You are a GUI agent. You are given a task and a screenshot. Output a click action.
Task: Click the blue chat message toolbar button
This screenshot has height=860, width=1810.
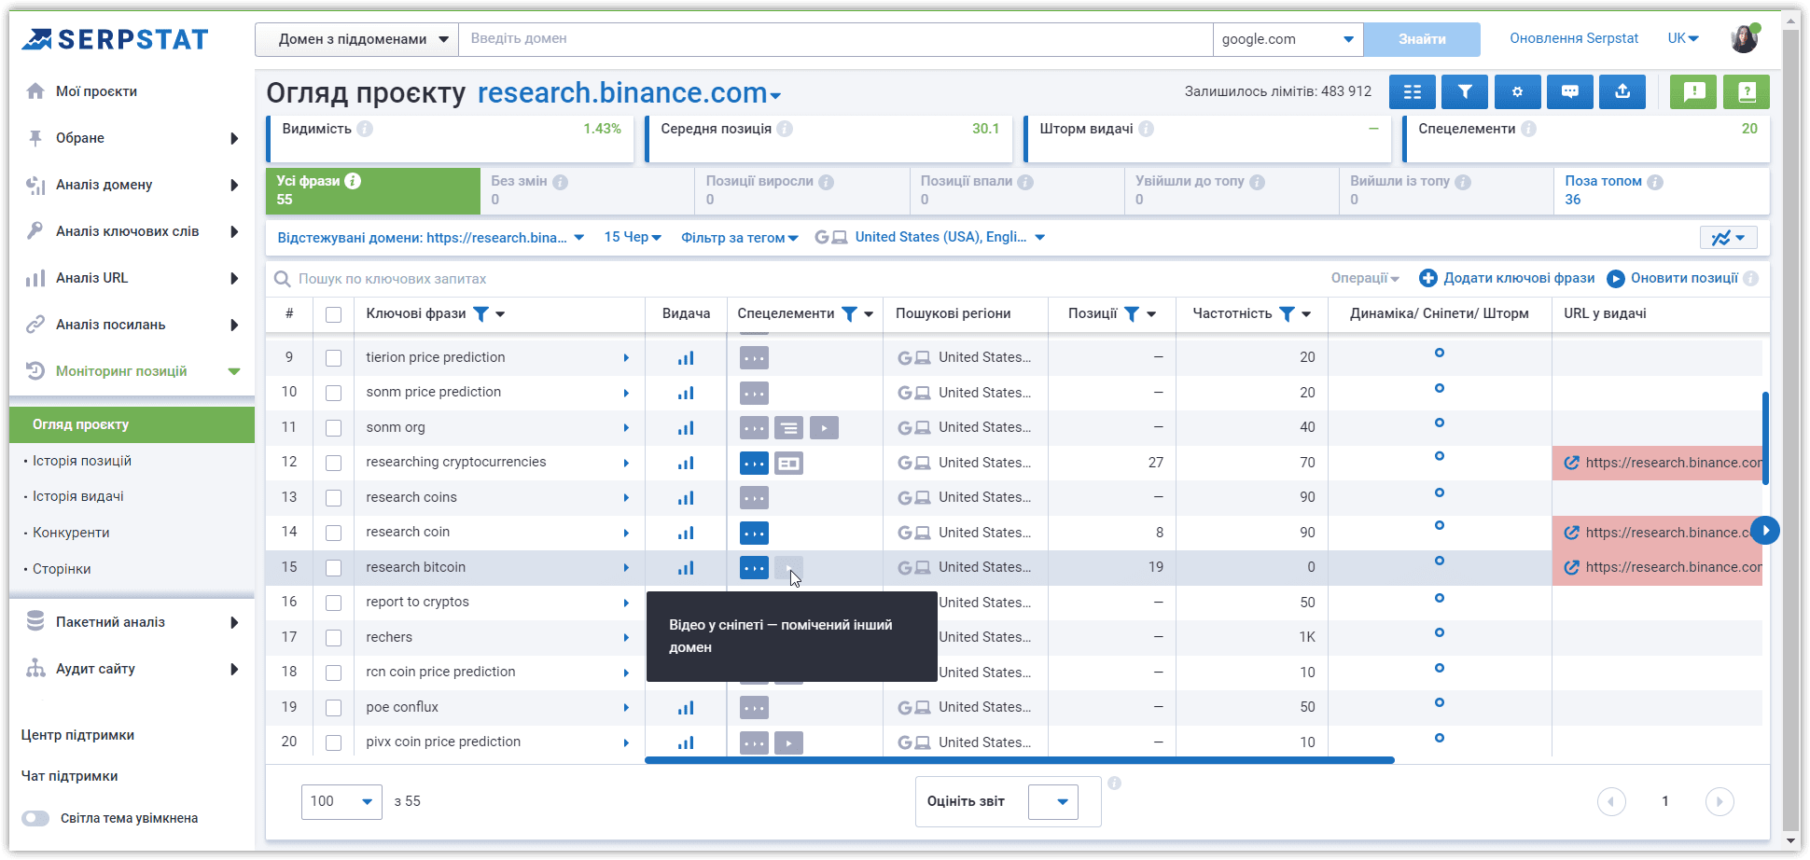tap(1570, 91)
